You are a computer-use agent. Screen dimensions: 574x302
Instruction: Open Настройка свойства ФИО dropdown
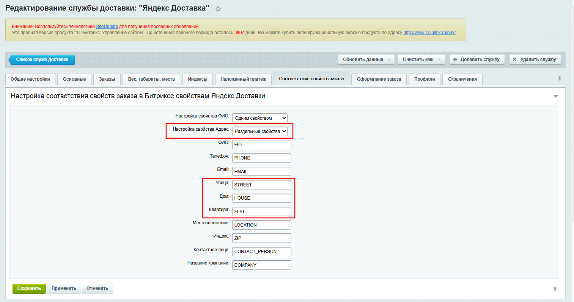click(x=260, y=118)
